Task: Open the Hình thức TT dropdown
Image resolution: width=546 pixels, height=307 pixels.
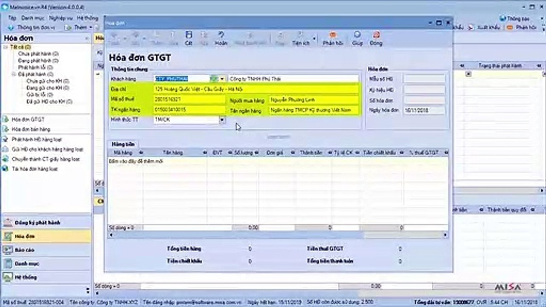Action: click(x=222, y=120)
